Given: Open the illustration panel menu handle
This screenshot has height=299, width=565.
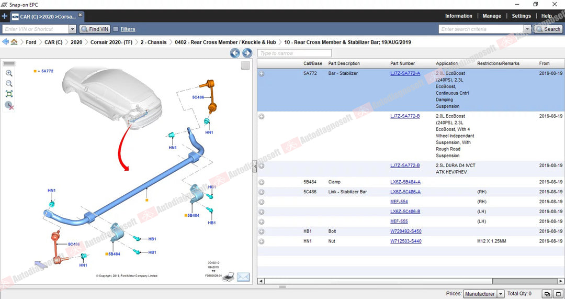Looking at the screenshot, I should tap(9, 64).
